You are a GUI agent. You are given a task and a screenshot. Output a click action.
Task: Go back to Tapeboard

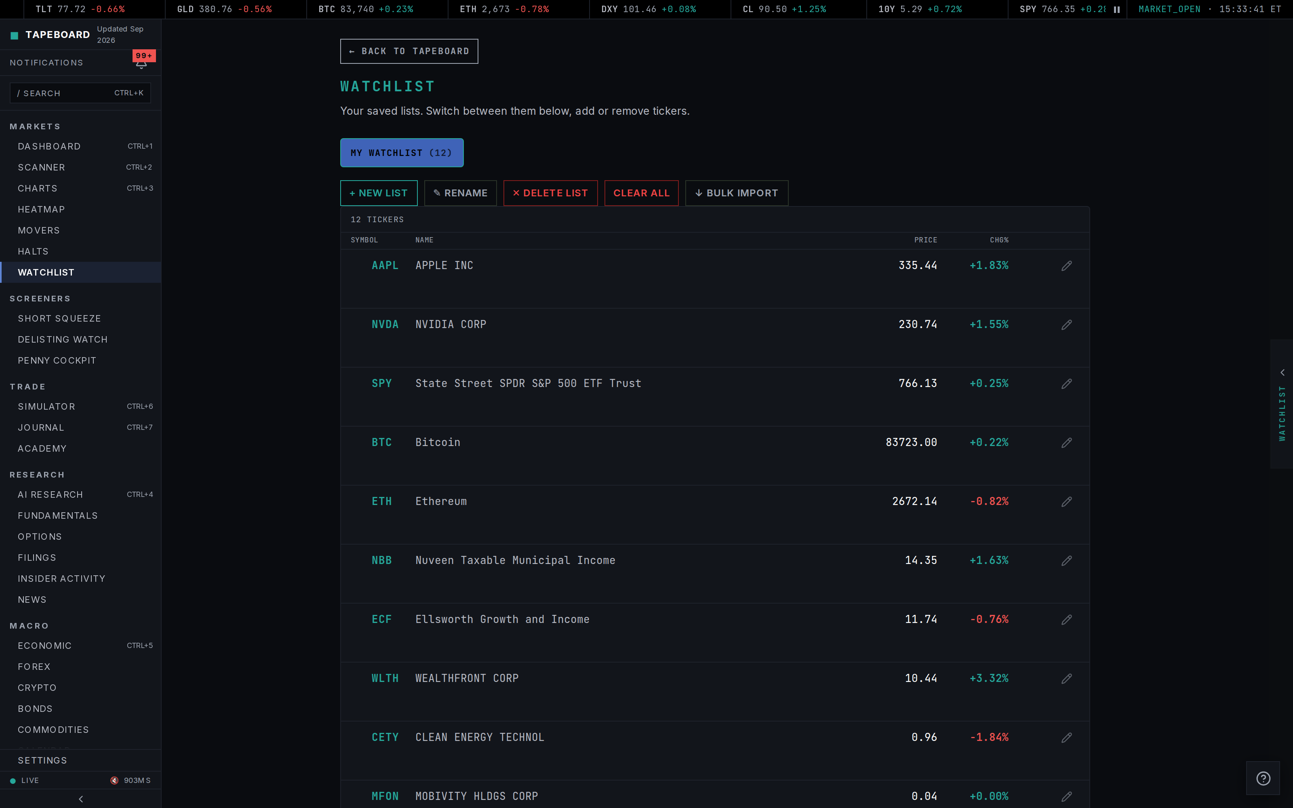[409, 51]
